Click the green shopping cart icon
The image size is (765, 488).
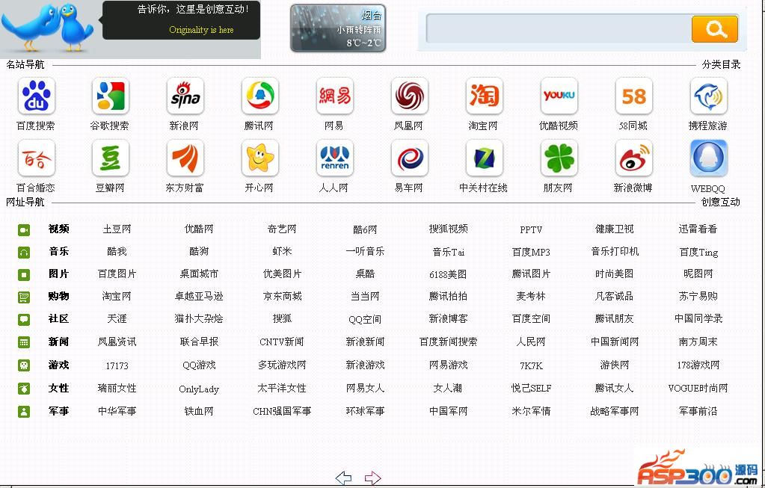[x=24, y=297]
